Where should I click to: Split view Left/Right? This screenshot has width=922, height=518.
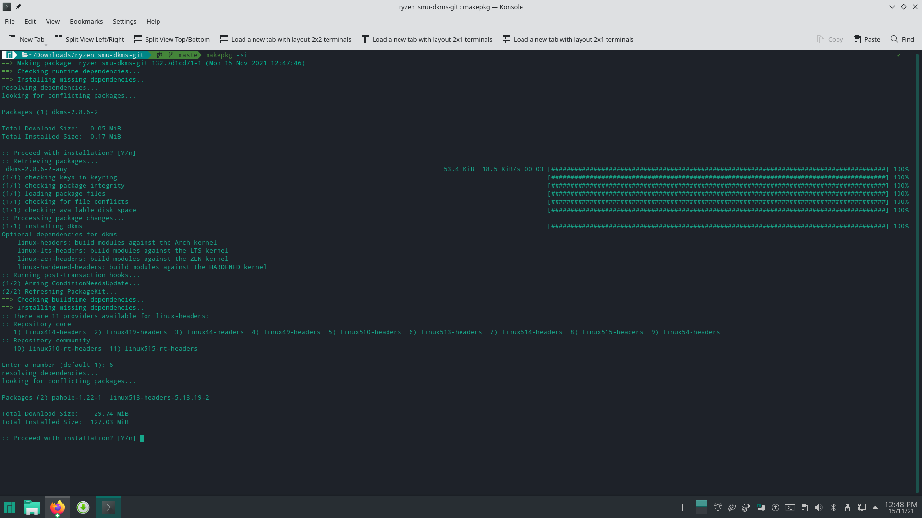point(89,39)
